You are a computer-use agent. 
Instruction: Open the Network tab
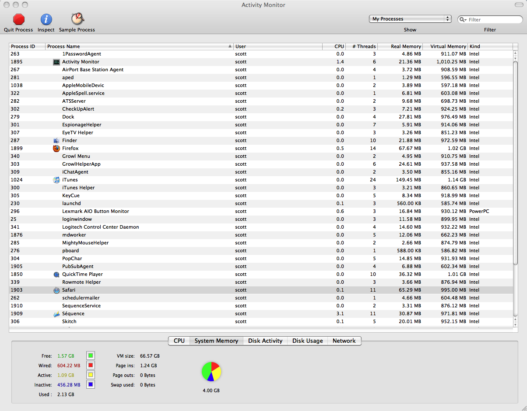pos(344,341)
